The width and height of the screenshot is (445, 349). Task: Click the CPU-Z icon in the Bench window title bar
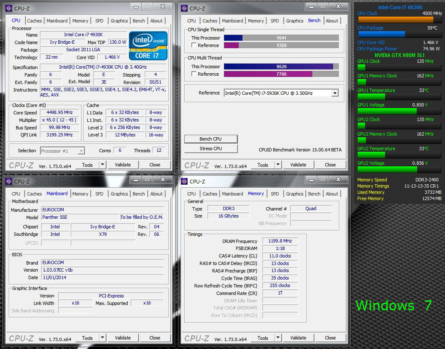click(x=184, y=8)
